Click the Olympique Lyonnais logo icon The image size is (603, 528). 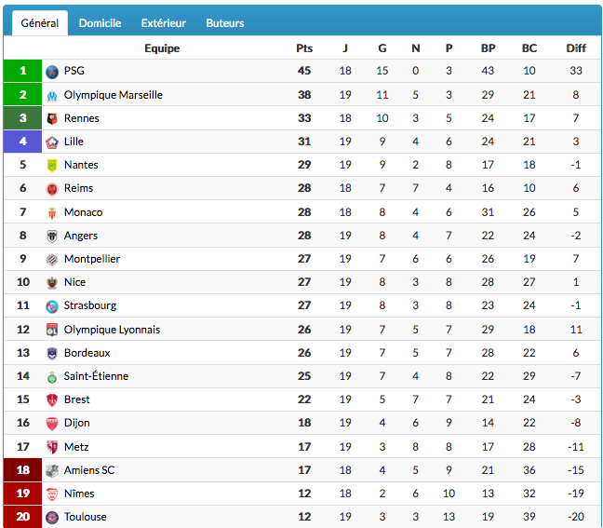52,330
